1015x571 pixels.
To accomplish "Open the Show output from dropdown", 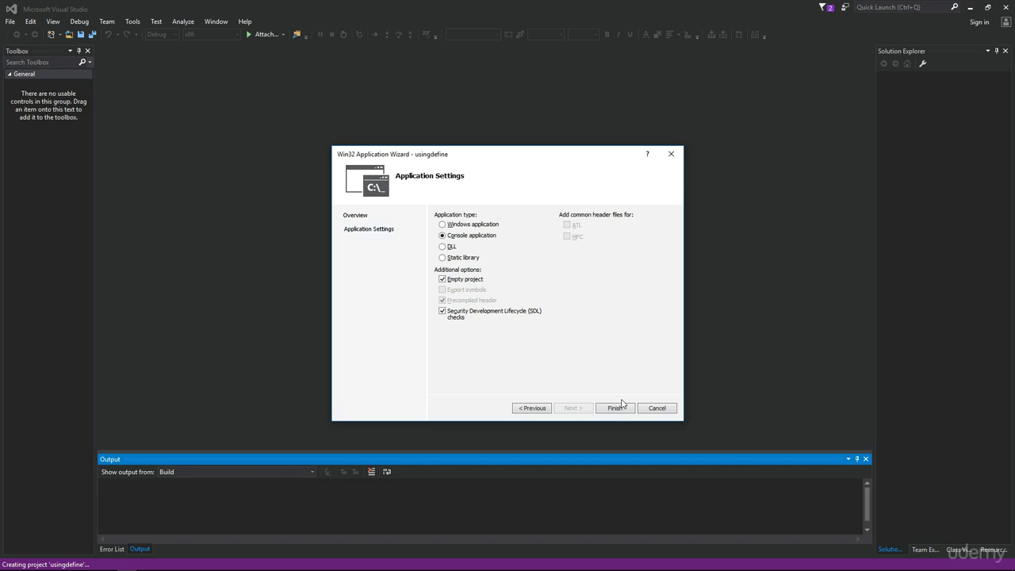I will [x=237, y=472].
